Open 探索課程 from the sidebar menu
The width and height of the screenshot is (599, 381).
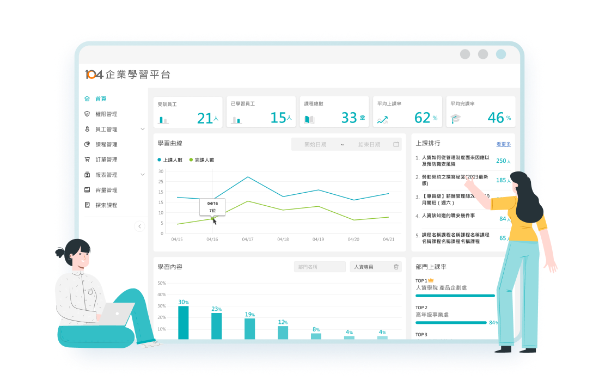click(106, 206)
